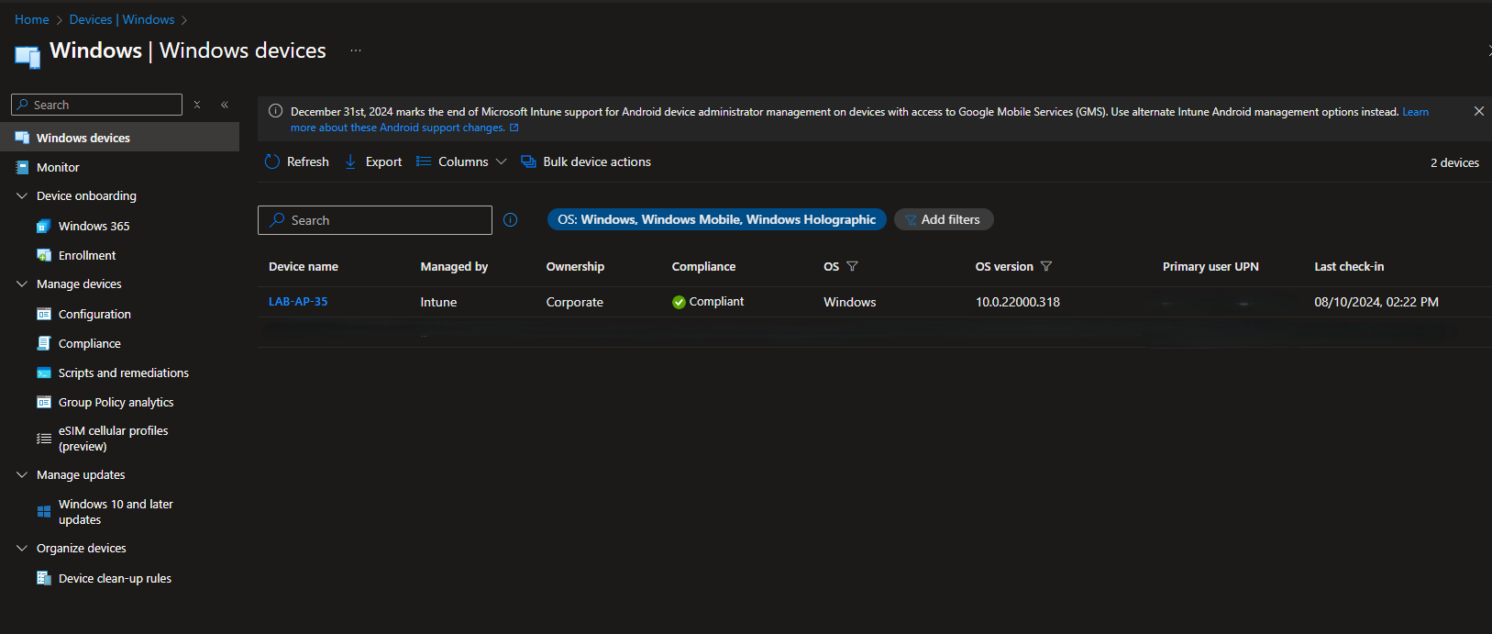Viewport: 1492px width, 634px height.
Task: Click the filter icon on OS column
Action: pos(852,266)
